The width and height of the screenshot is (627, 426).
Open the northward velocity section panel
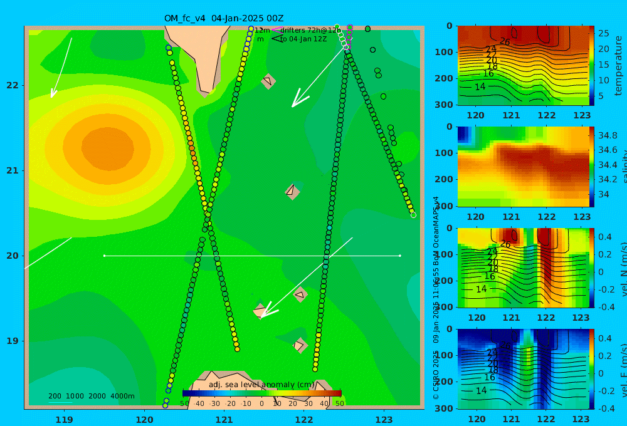tap(524, 268)
